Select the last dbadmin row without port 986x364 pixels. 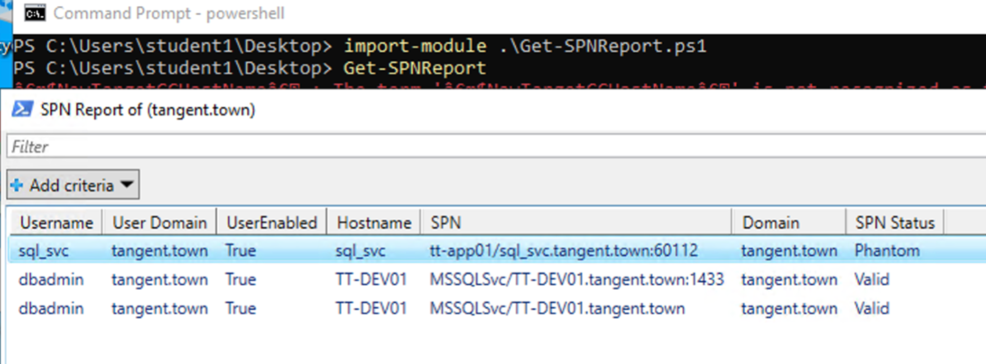(51, 308)
